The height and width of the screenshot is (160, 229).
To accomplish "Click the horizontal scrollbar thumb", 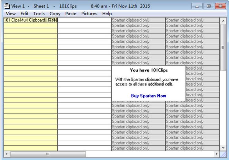I will [x=48, y=154].
